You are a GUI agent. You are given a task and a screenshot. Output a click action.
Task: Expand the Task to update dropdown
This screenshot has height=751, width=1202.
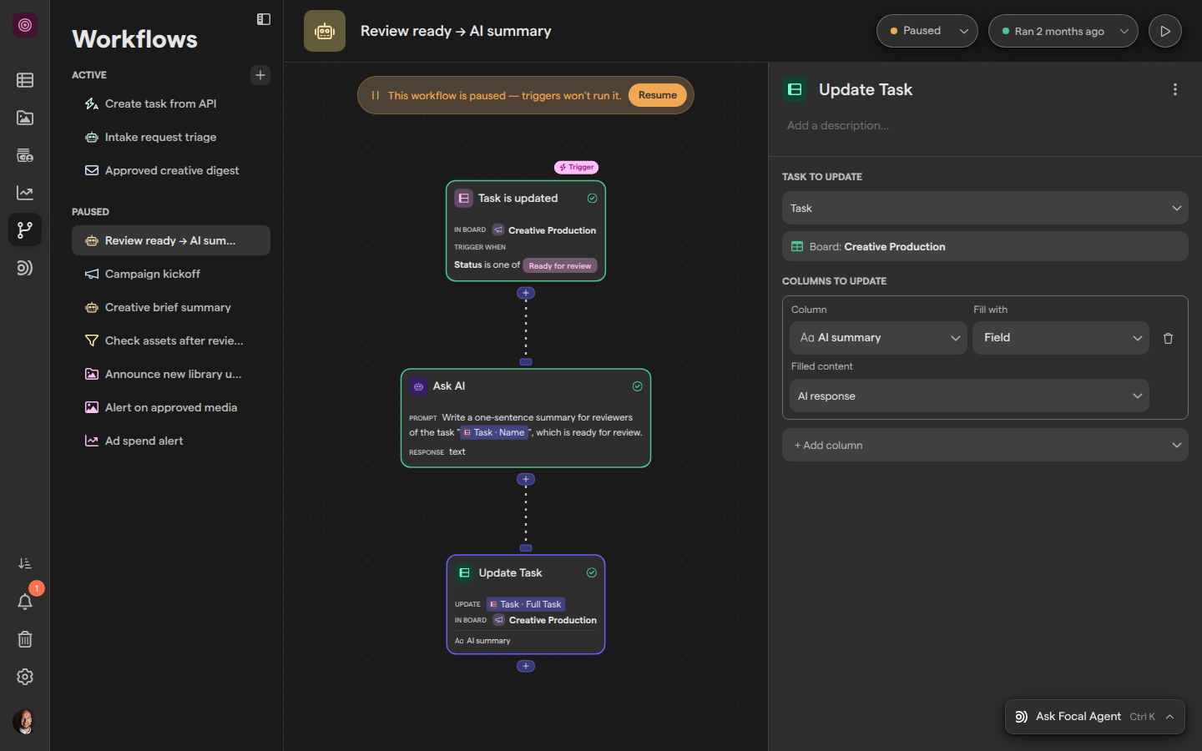tap(985, 208)
